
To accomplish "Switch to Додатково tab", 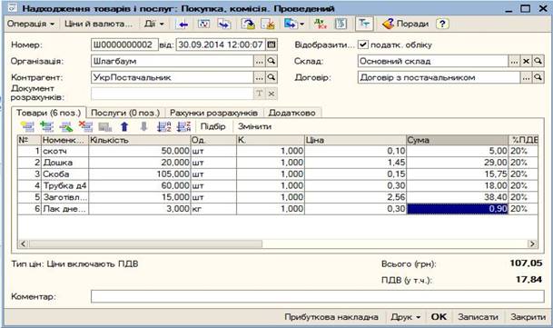I will (x=291, y=113).
